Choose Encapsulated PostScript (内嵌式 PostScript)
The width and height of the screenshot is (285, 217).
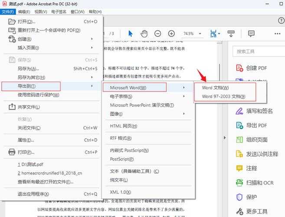[129, 151]
